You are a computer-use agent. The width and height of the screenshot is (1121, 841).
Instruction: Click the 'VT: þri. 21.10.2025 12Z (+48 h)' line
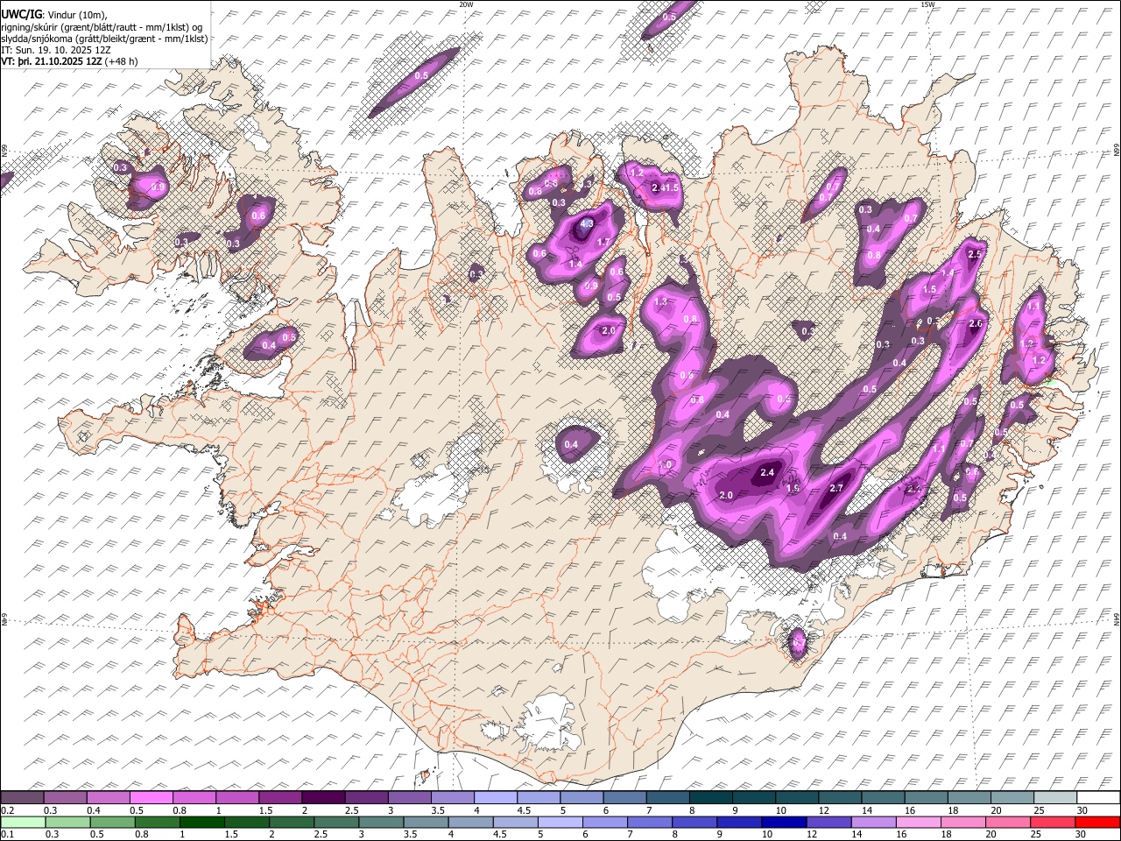(69, 61)
